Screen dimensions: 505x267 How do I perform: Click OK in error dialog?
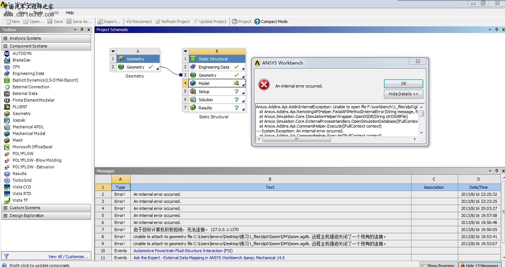[404, 83]
